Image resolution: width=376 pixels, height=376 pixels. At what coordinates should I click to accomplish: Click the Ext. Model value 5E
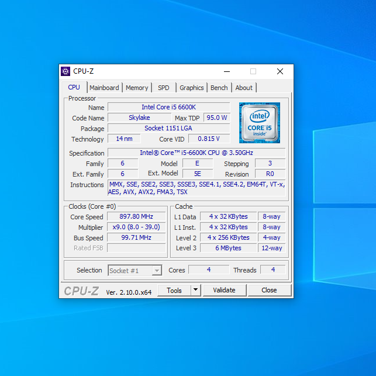pos(198,174)
